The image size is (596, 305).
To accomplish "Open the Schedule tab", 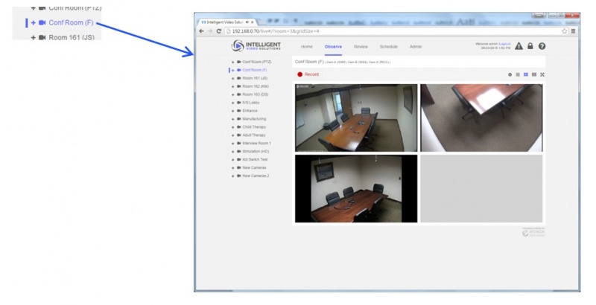I will [388, 47].
